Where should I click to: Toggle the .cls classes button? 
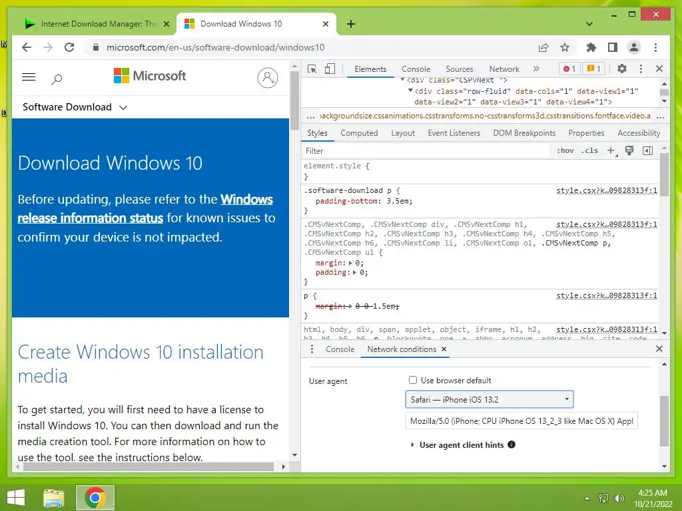pos(589,151)
